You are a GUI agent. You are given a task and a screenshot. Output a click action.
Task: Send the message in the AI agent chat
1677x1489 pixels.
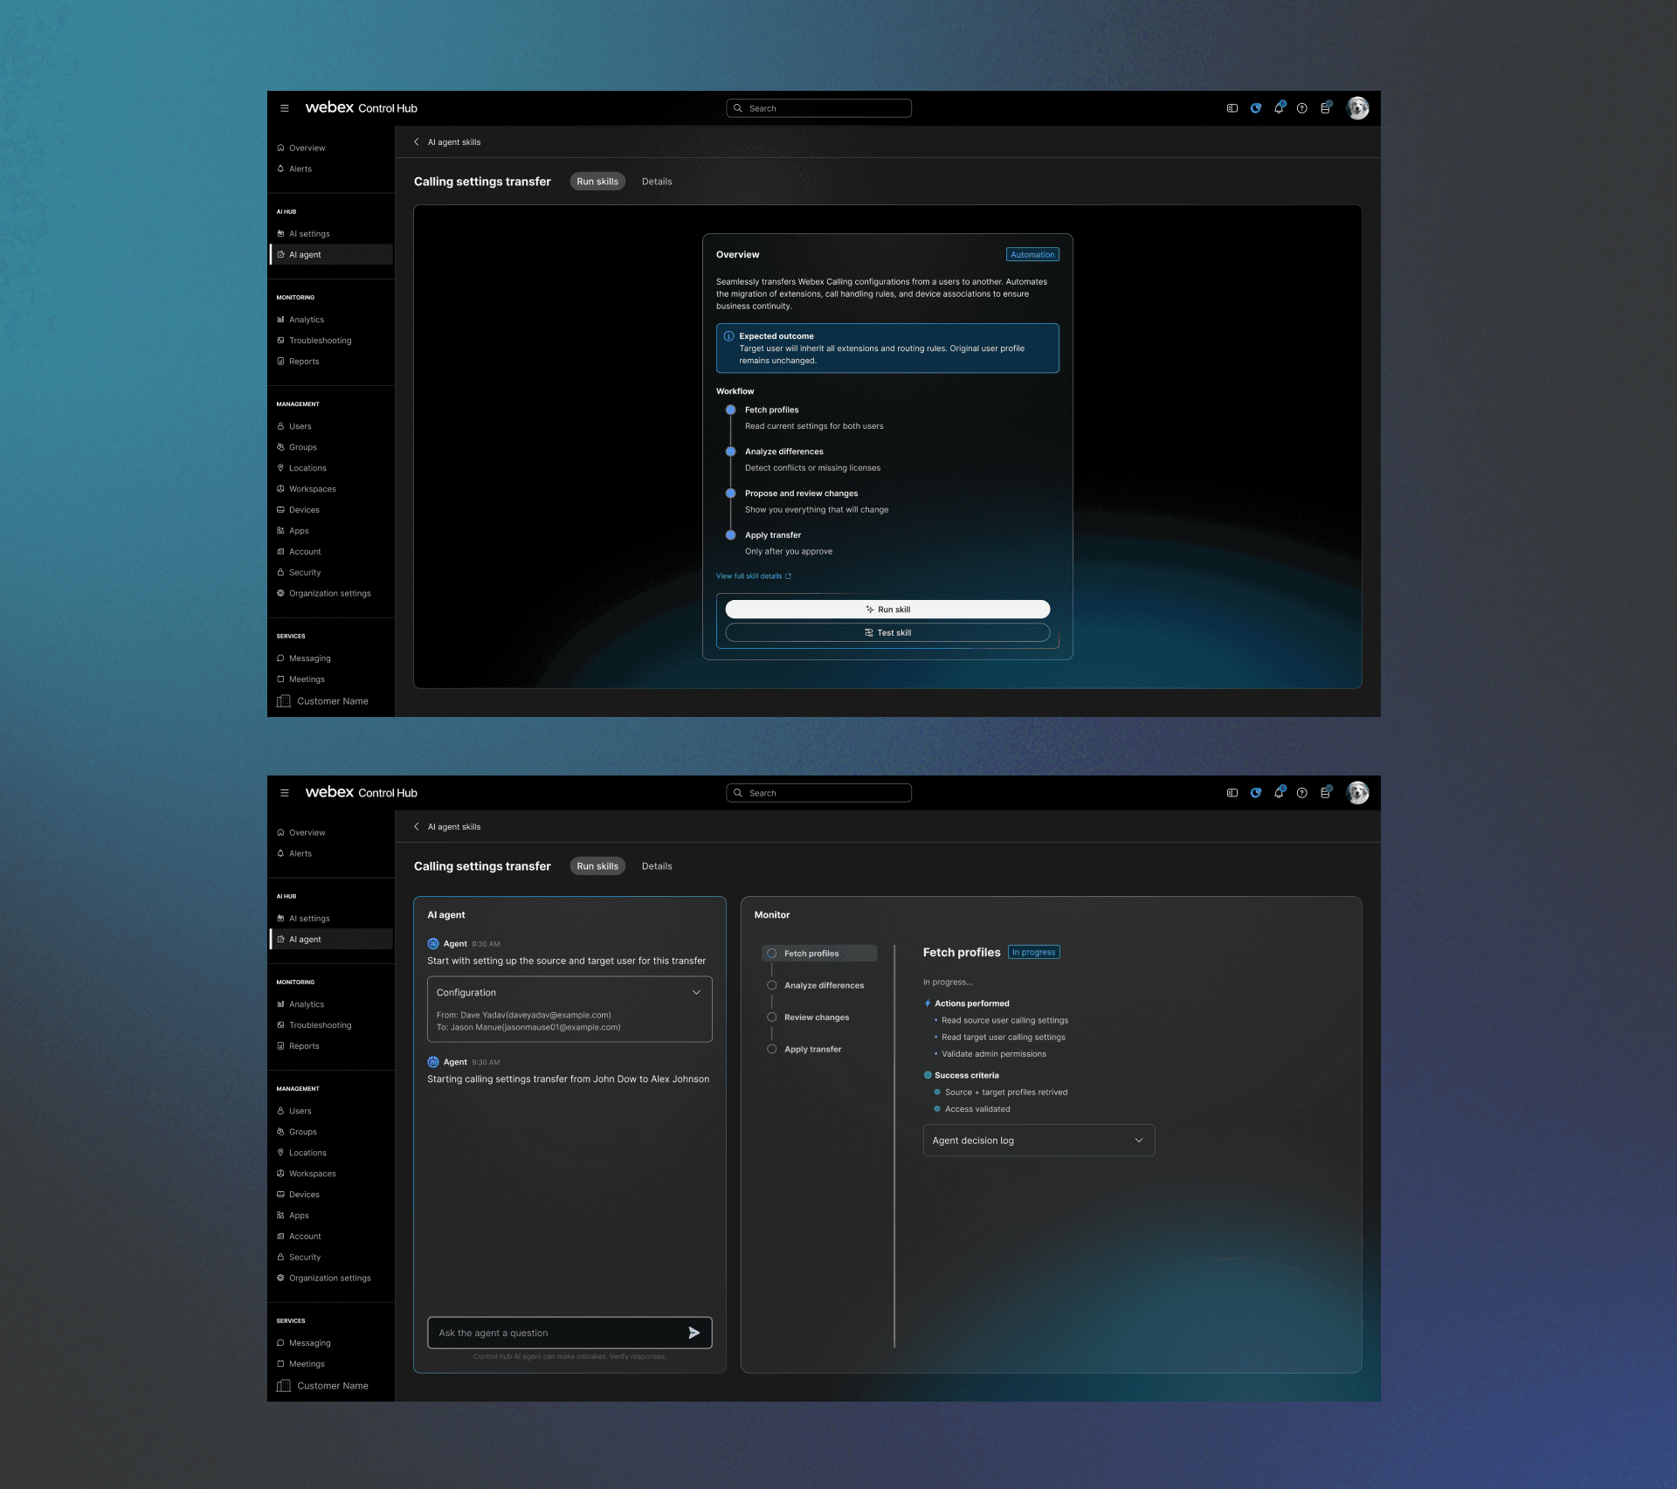click(x=694, y=1333)
